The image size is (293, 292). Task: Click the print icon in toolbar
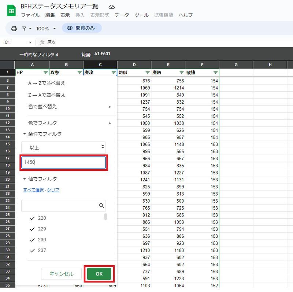14,29
